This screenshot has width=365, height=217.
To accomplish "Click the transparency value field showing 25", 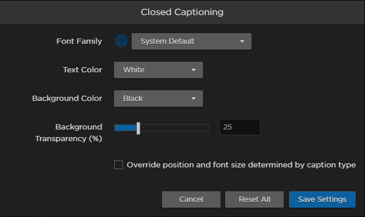I will 240,127.
